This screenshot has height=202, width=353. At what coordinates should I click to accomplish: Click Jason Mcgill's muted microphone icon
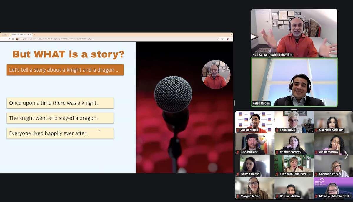pos(238,130)
